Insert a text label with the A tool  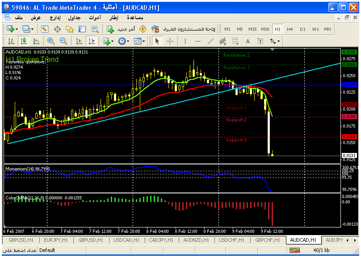coord(248,41)
